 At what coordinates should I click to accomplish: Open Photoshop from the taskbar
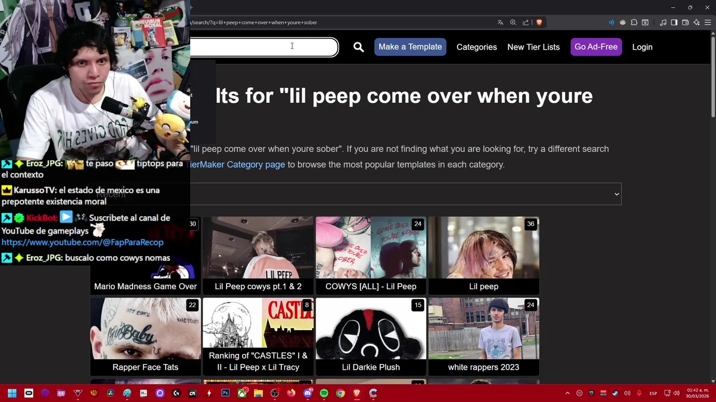225,393
